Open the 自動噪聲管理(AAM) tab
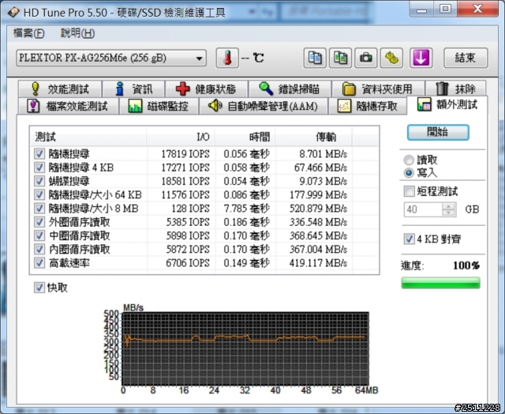 263,106
